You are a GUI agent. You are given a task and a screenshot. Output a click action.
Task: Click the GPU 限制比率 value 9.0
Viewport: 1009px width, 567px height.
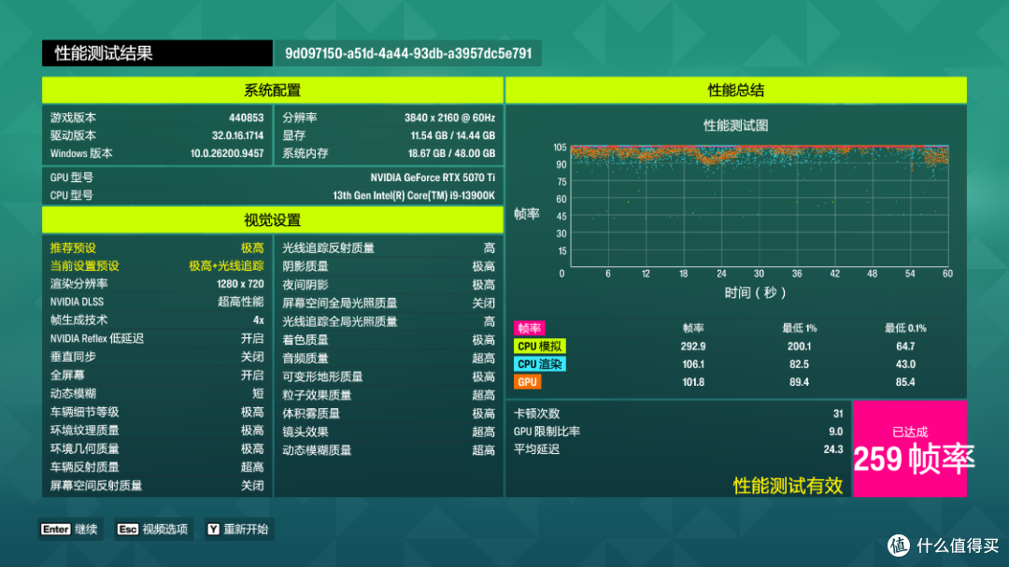[x=836, y=432]
